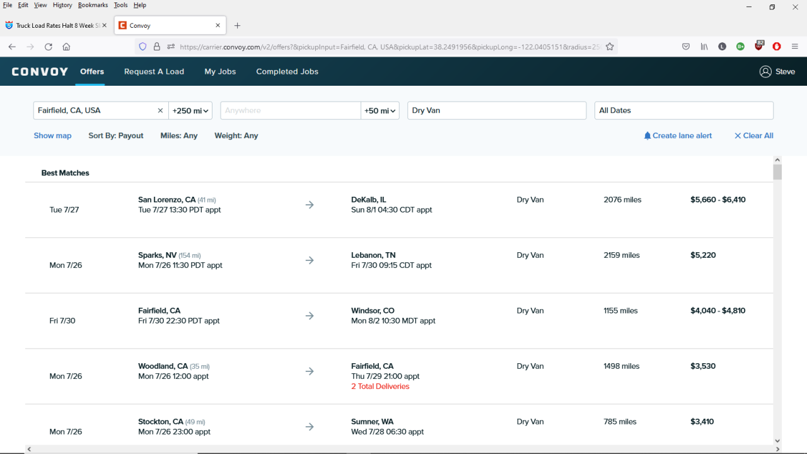
Task: Click the arrow icon in the Woodland, CA row
Action: [x=310, y=371]
